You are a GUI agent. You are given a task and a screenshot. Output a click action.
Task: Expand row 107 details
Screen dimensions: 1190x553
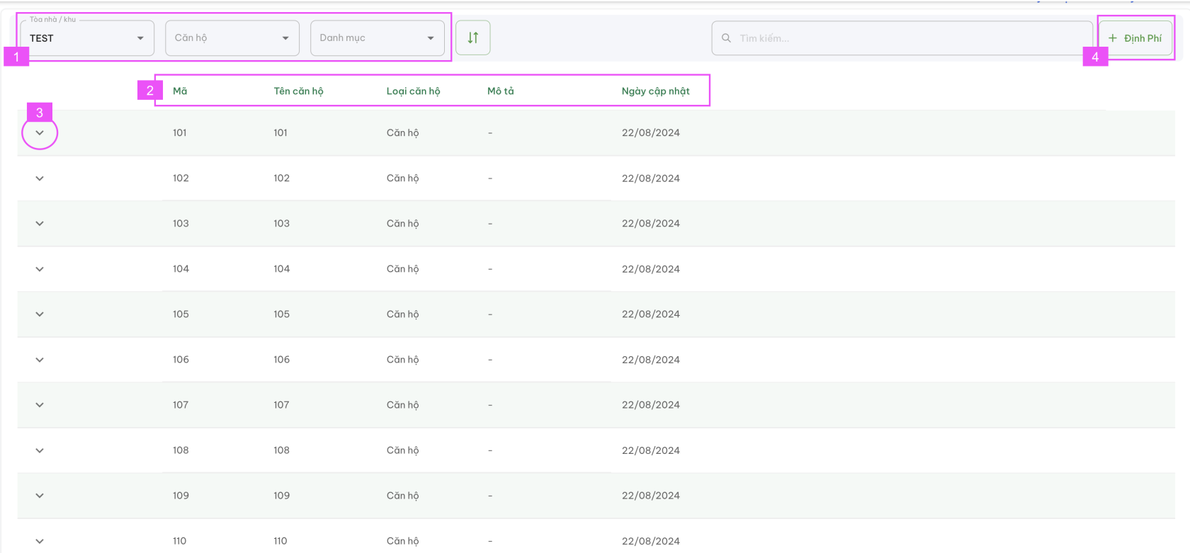click(x=40, y=405)
